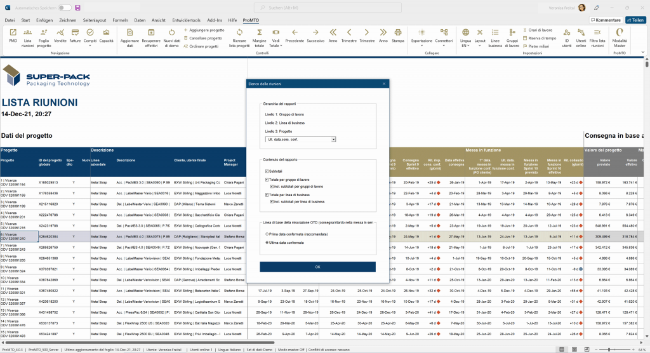Open the PMD view in the ribbon
Image resolution: width=650 pixels, height=353 pixels.
13,36
